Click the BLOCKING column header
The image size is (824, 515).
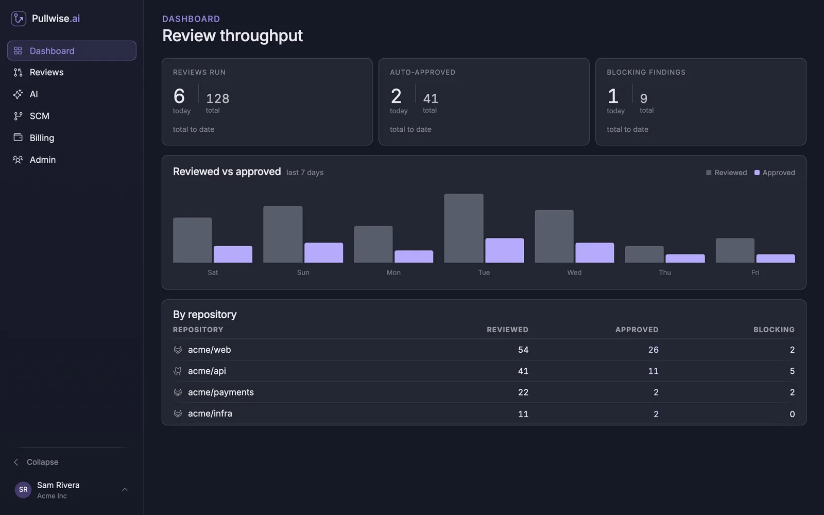pyautogui.click(x=774, y=330)
